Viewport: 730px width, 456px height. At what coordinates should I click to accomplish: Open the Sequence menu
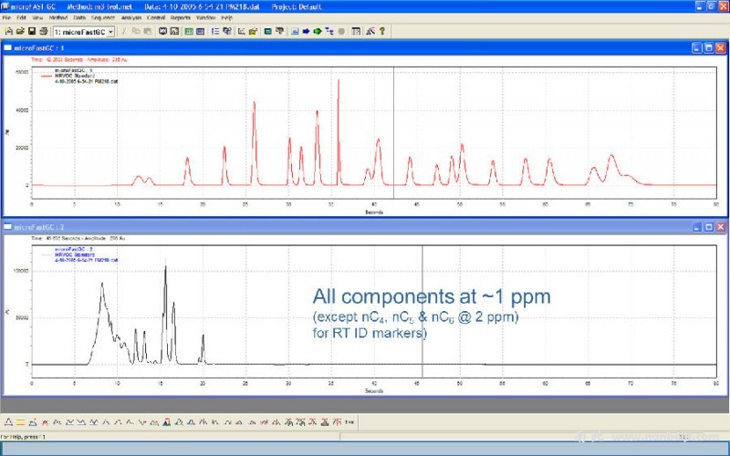pos(104,17)
